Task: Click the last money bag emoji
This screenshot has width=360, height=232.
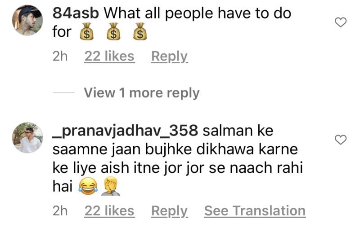Action: click(x=140, y=31)
